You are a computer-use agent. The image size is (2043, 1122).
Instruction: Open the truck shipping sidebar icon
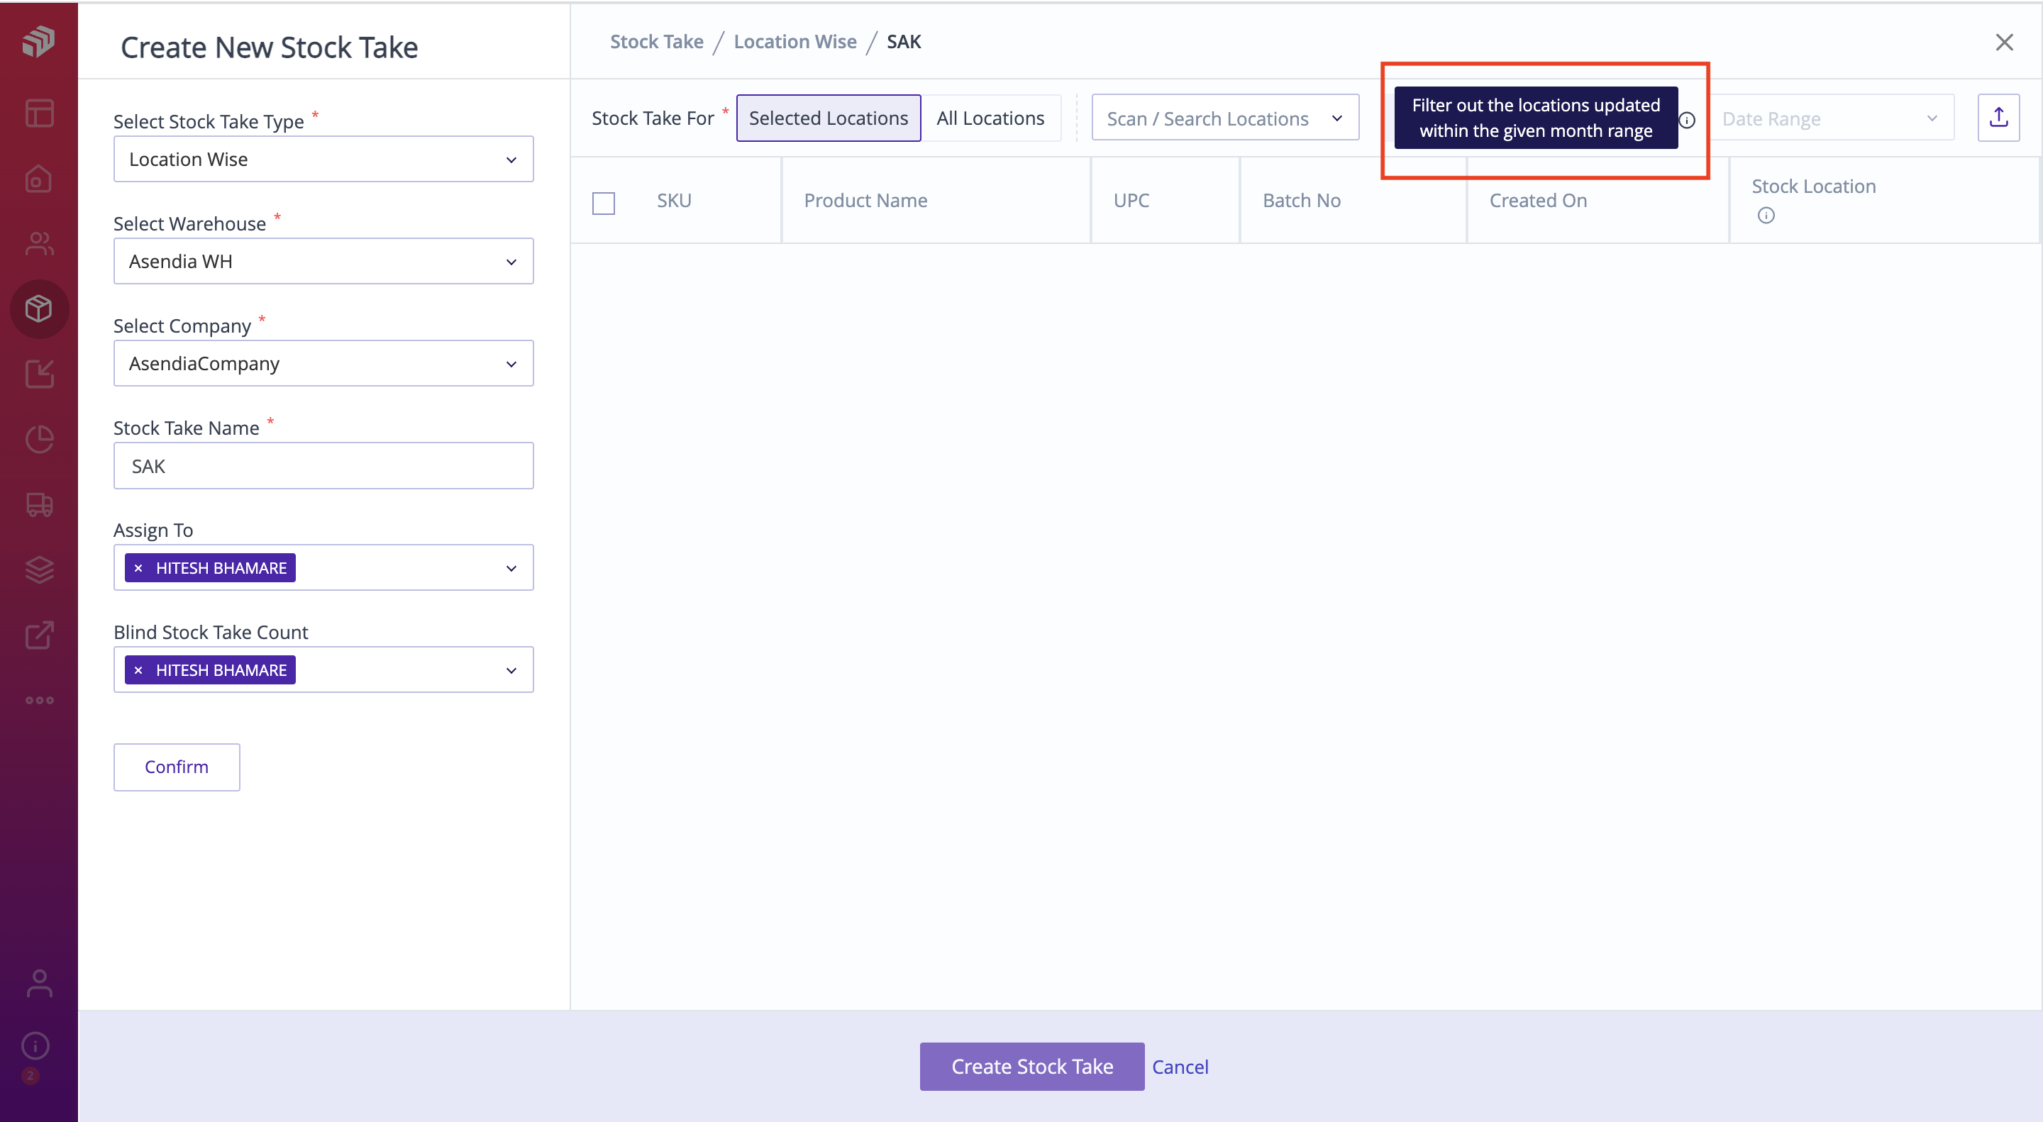[x=39, y=504]
